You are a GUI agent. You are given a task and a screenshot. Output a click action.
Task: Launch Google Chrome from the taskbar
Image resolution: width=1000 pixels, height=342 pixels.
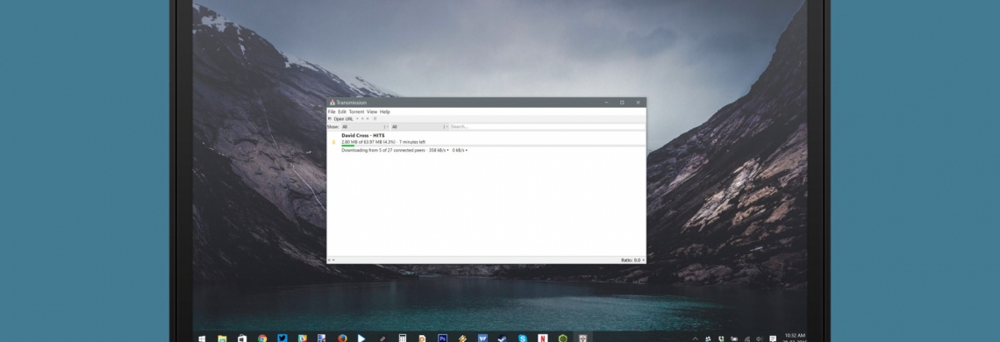tap(262, 338)
